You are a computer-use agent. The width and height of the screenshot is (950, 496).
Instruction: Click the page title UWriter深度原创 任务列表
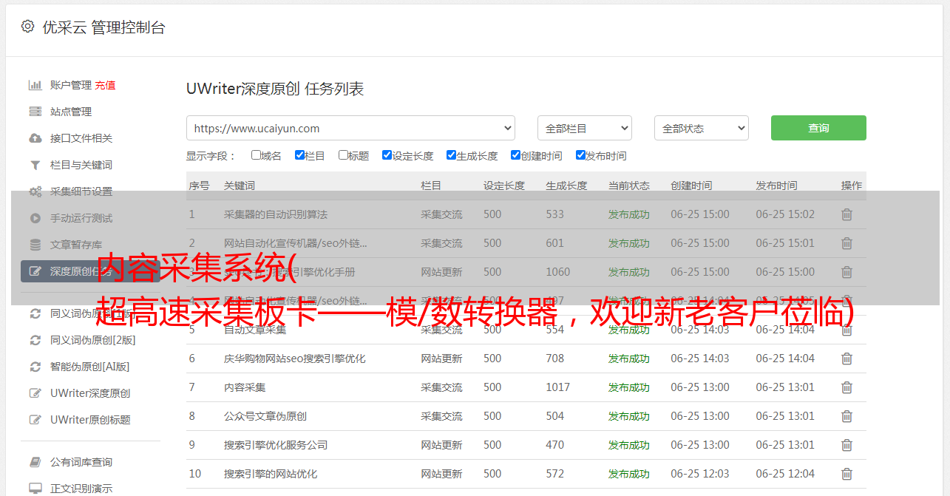[x=275, y=89]
